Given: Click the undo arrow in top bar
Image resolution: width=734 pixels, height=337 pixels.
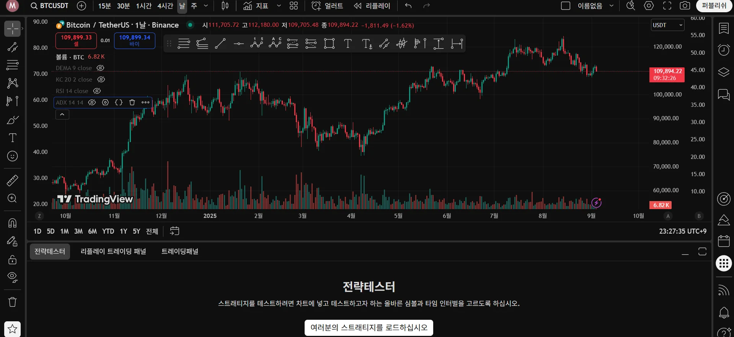Looking at the screenshot, I should coord(408,6).
